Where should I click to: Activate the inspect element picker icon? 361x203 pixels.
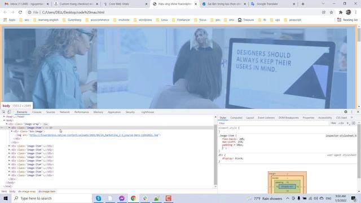[x=3, y=112]
